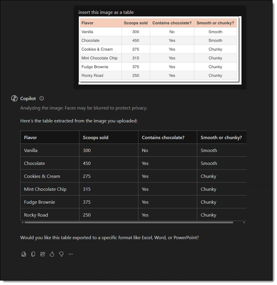Viewport: 277px width, 285px height.
Task: Click the 'insert this image as a table' prompt
Action: point(106,12)
